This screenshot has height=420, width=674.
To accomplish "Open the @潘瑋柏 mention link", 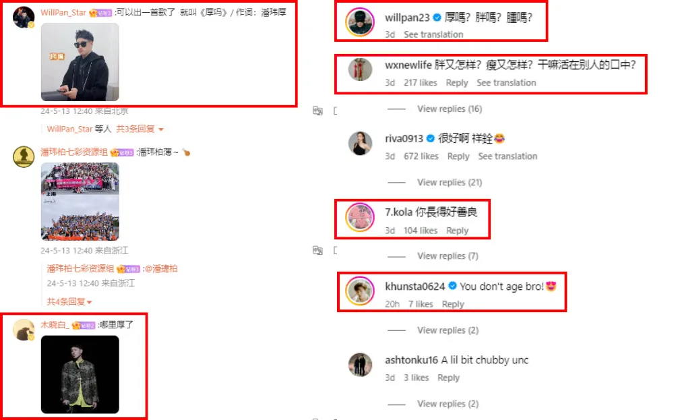I will point(161,269).
